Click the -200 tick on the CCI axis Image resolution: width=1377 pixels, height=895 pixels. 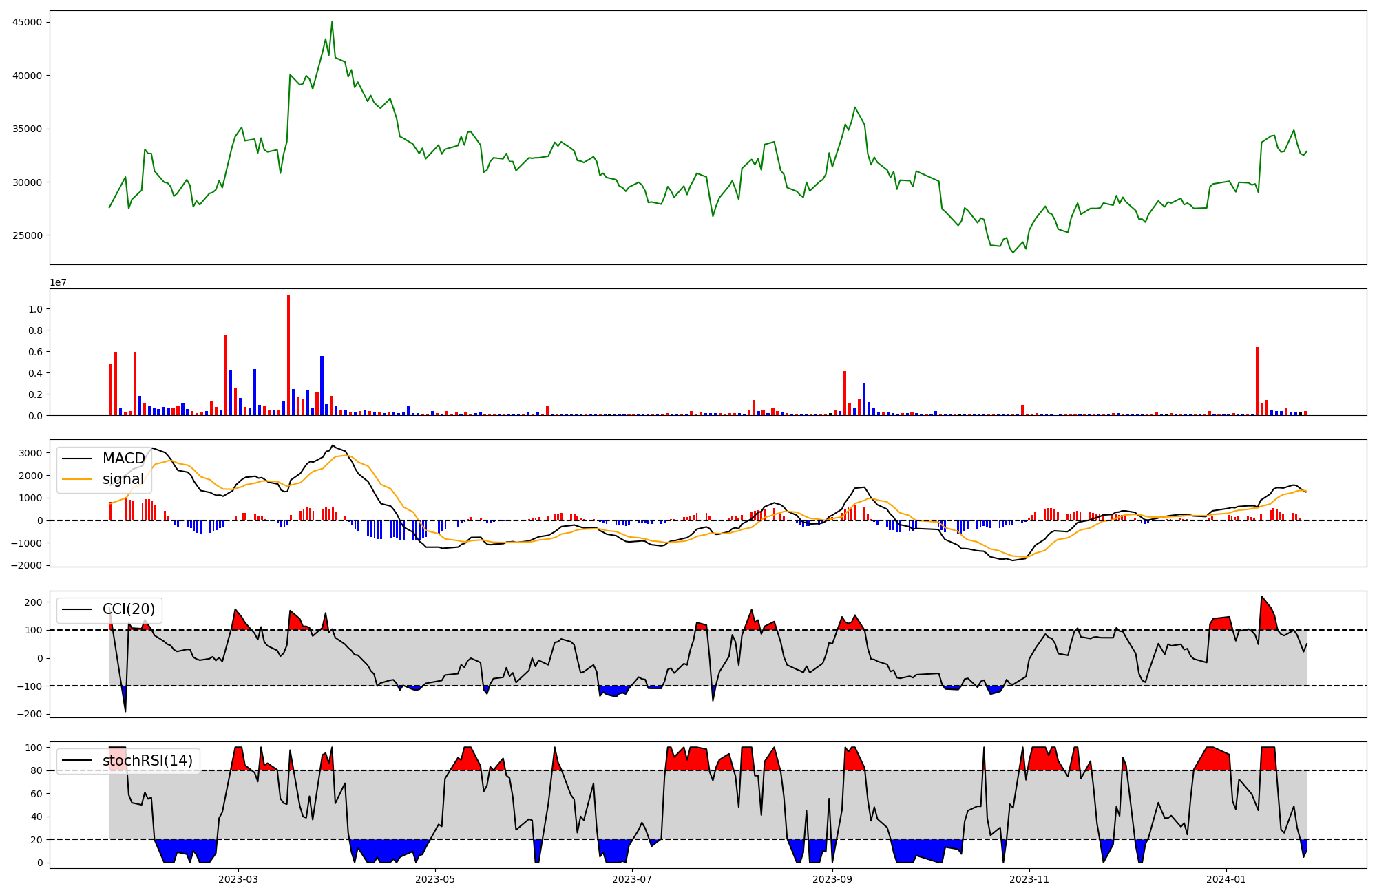pos(28,714)
